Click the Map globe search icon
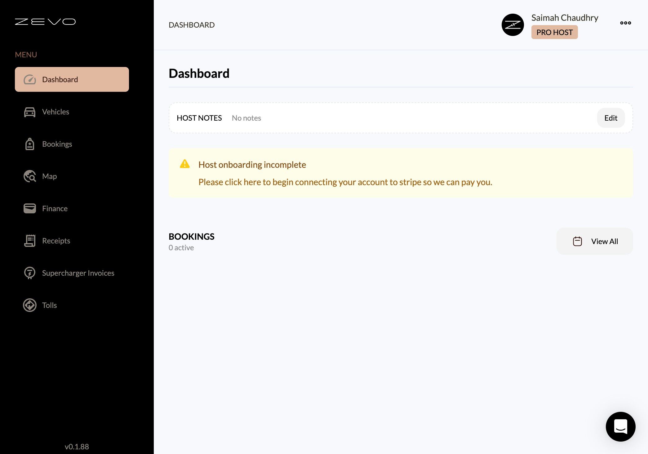 pos(30,176)
